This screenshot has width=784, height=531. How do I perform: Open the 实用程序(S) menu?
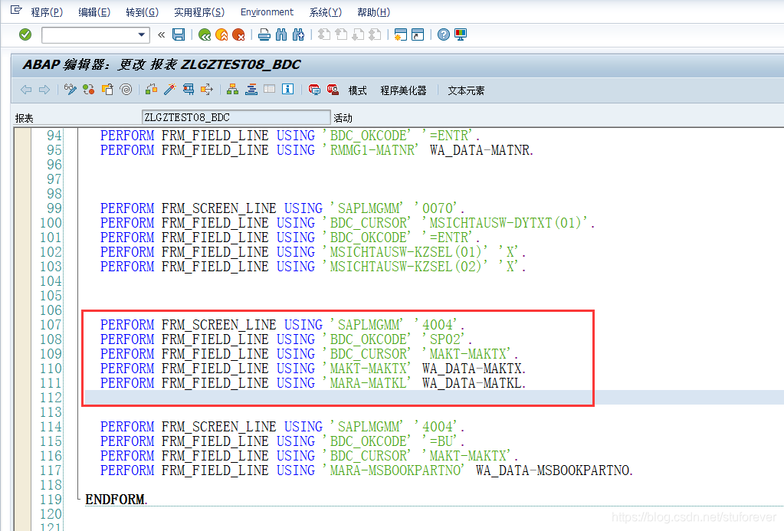pyautogui.click(x=199, y=12)
